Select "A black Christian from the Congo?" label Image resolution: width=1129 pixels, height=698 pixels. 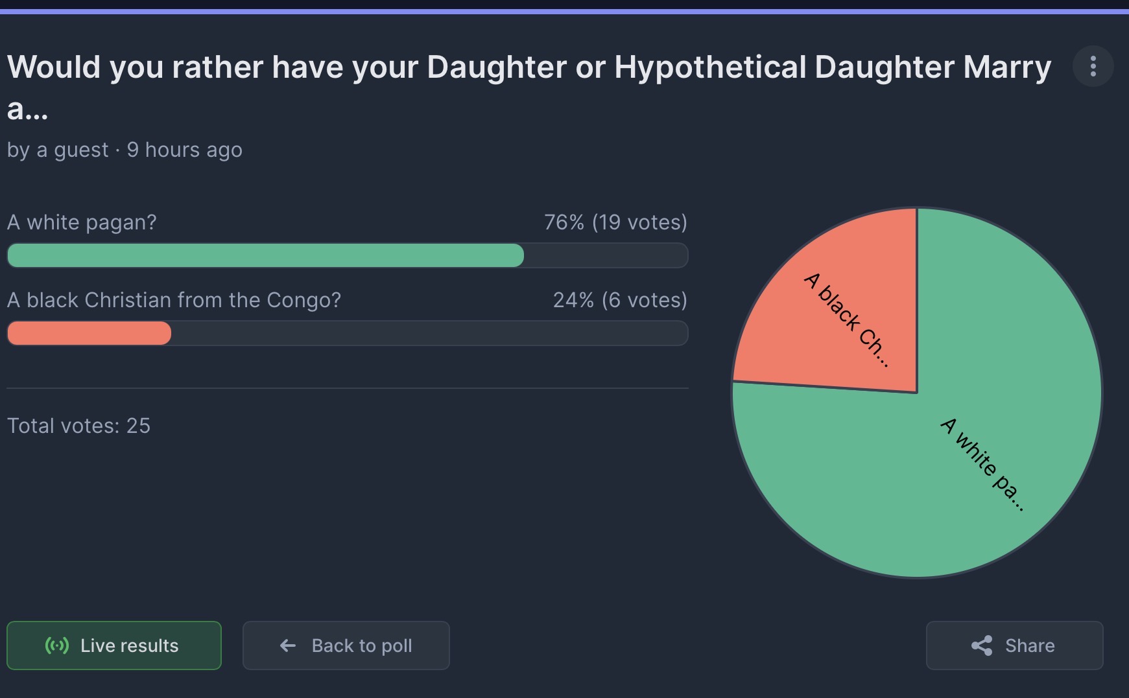(174, 300)
